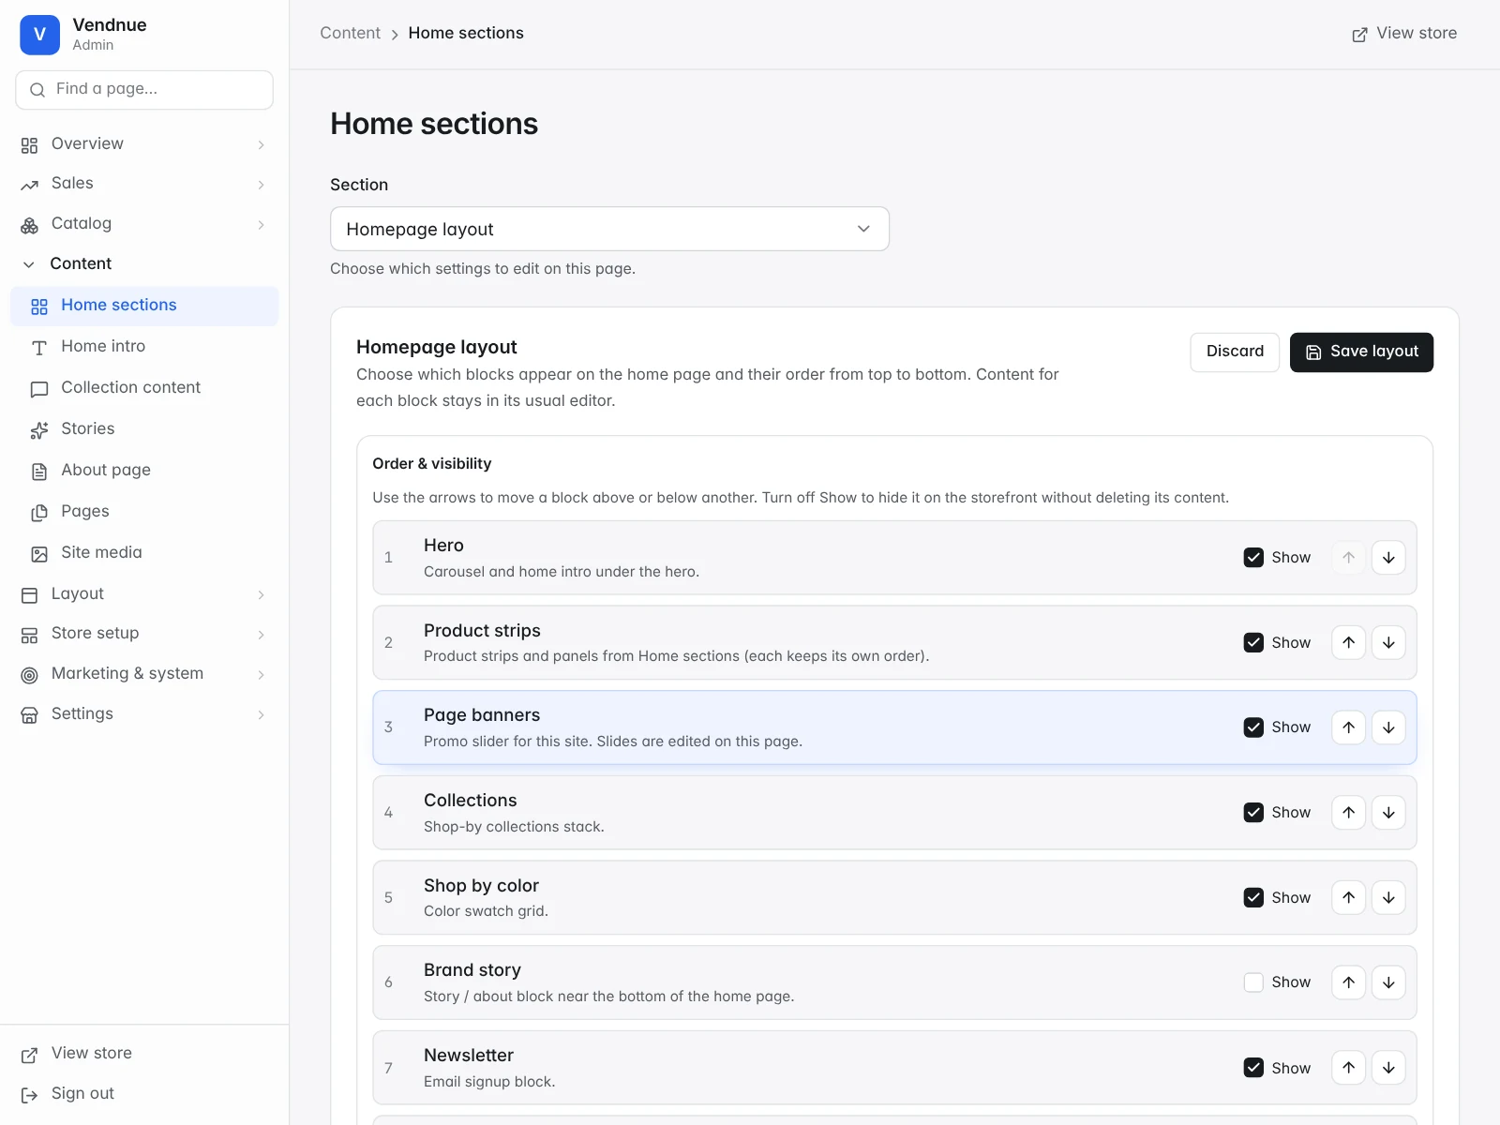Move Brand story block down
The image size is (1500, 1125).
pos(1388,982)
